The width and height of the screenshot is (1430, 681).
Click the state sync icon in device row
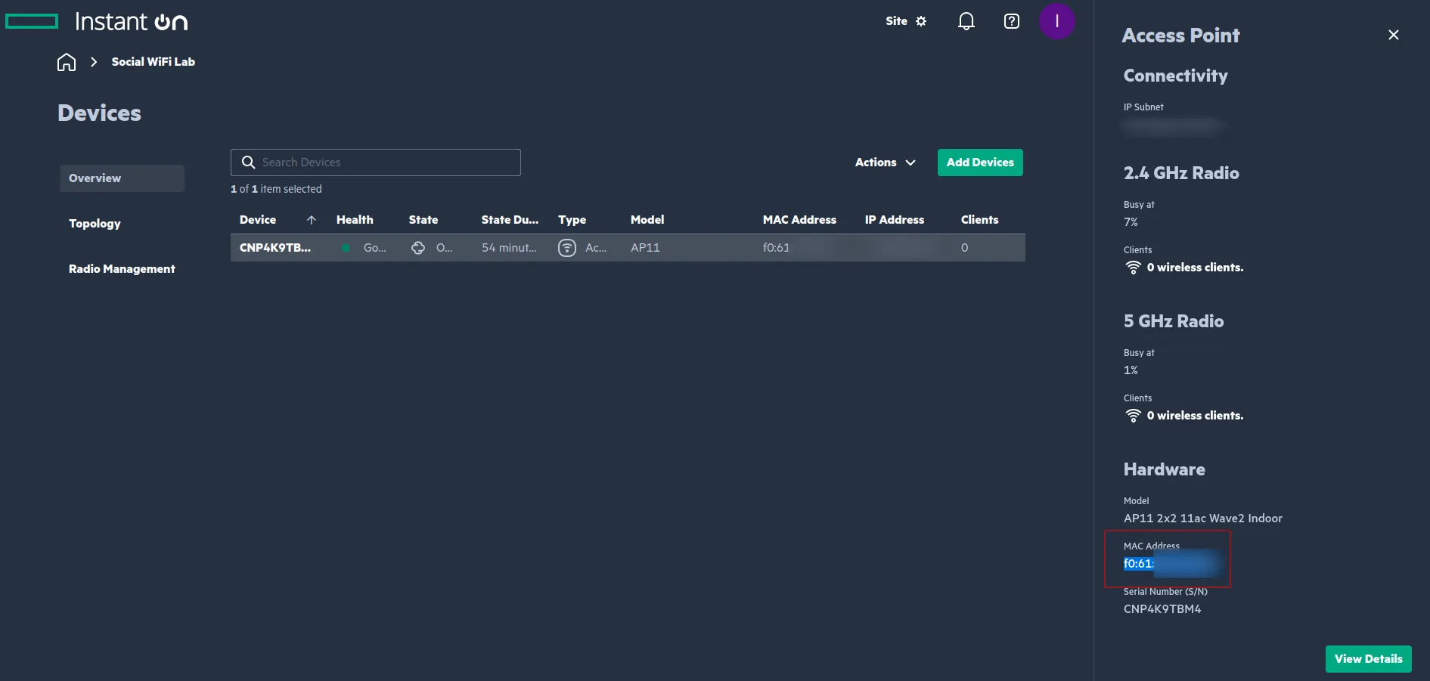click(418, 248)
